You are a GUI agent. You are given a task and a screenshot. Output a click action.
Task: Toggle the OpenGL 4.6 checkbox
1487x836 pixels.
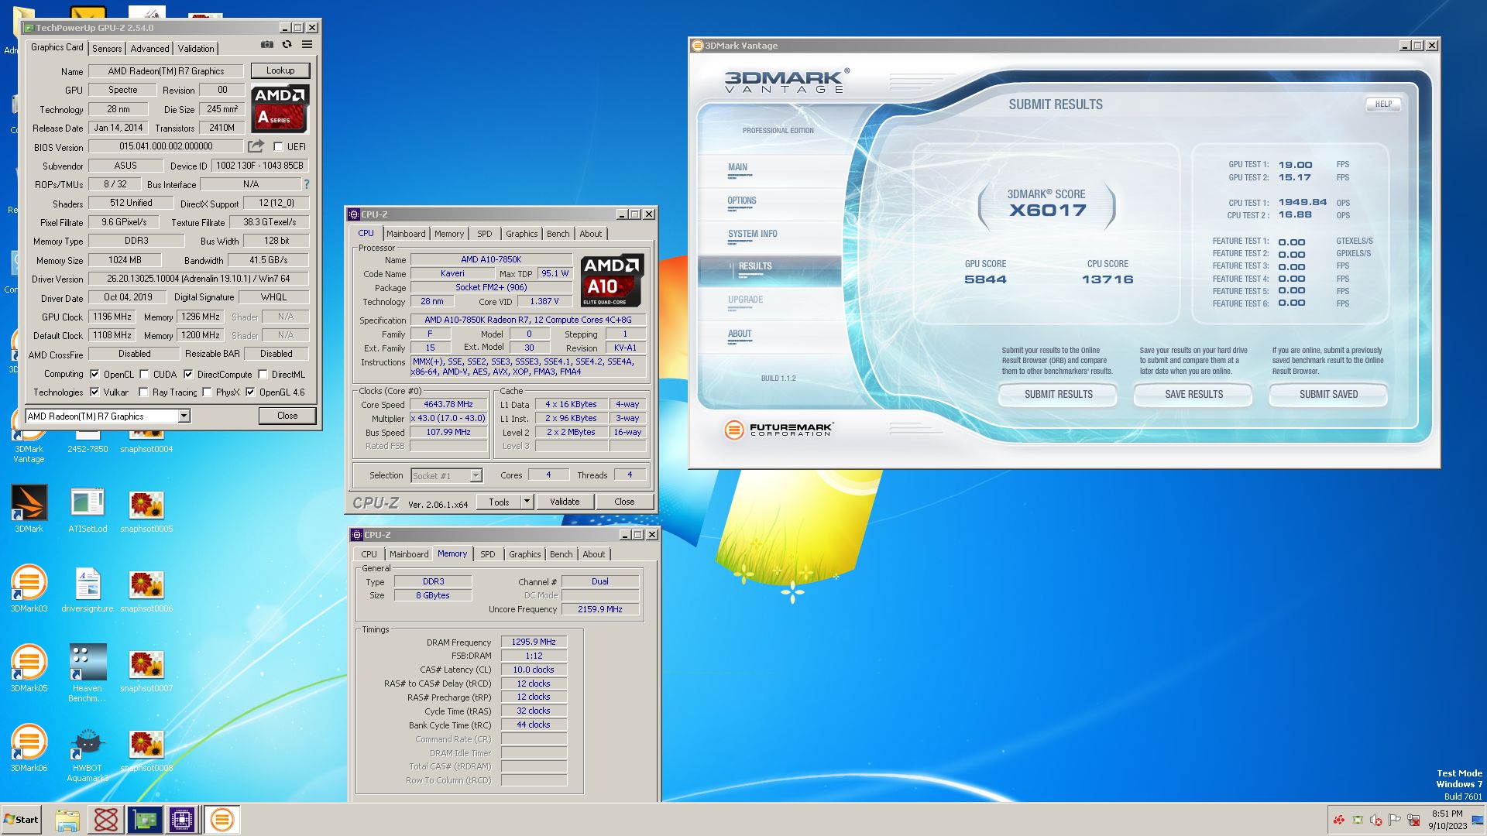[250, 392]
